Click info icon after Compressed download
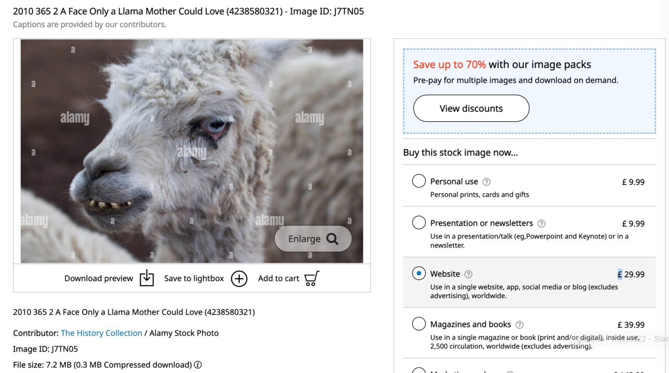 pyautogui.click(x=198, y=365)
